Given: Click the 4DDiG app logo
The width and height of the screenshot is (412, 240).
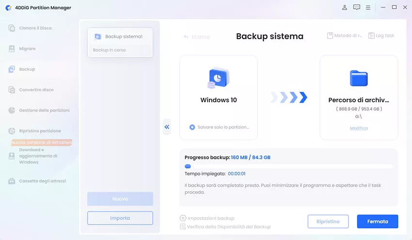Looking at the screenshot, I should coord(8,8).
